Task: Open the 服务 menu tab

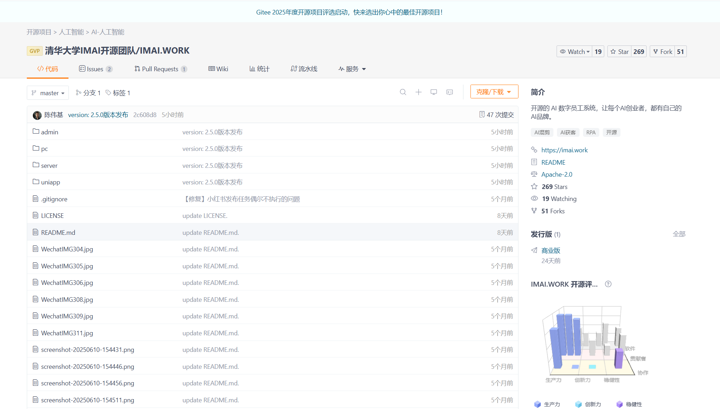Action: (x=352, y=69)
